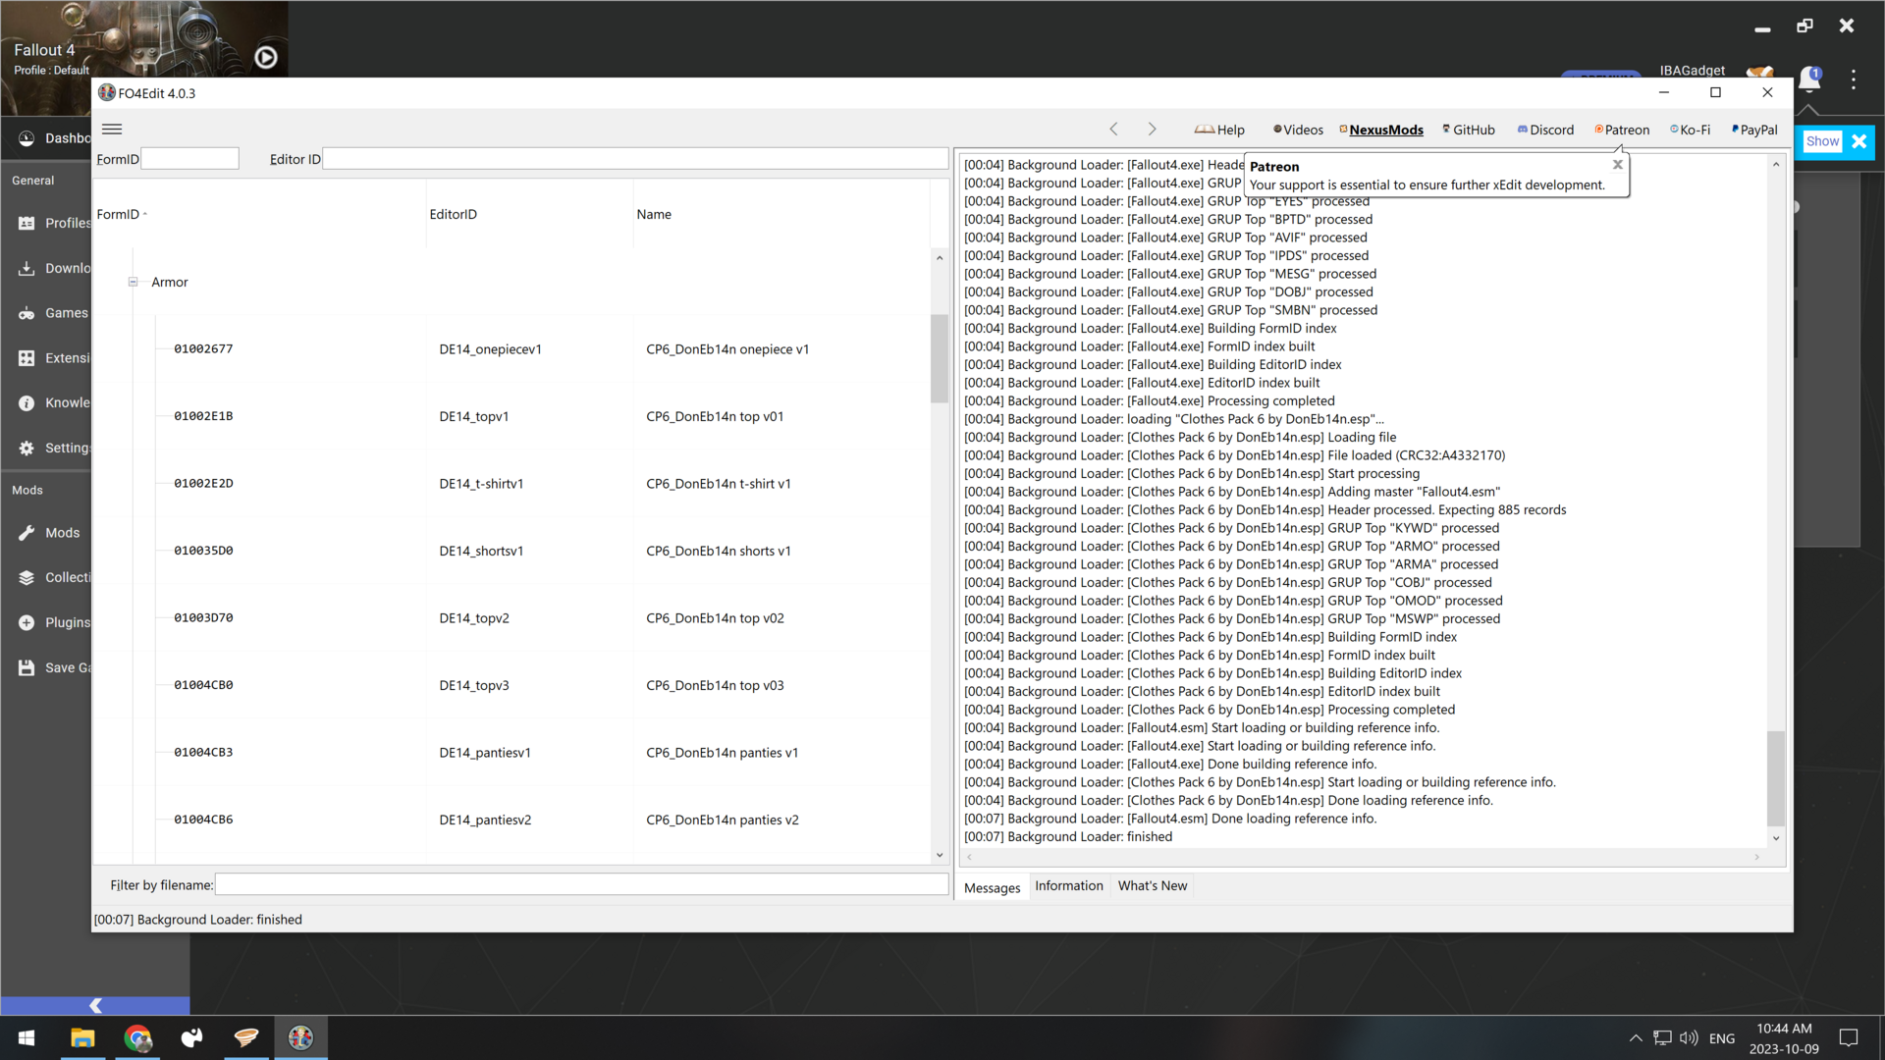The height and width of the screenshot is (1060, 1885).
Task: Click message log scrollbar down arrow
Action: tap(1776, 838)
